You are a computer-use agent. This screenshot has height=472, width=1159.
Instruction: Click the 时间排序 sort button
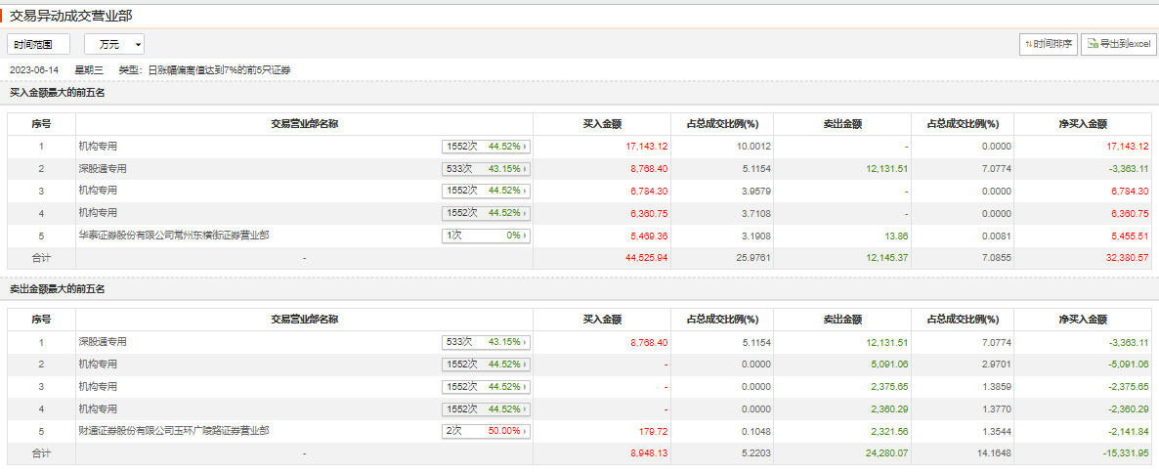(1048, 44)
